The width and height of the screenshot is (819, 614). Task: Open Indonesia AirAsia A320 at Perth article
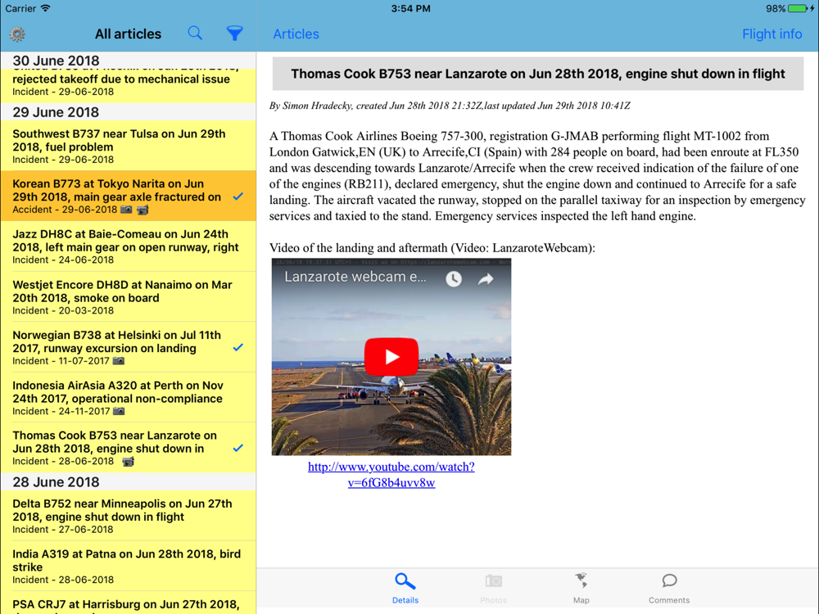tap(128, 397)
